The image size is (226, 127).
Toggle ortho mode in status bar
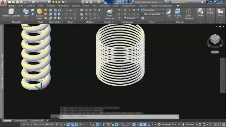[x=76, y=125]
